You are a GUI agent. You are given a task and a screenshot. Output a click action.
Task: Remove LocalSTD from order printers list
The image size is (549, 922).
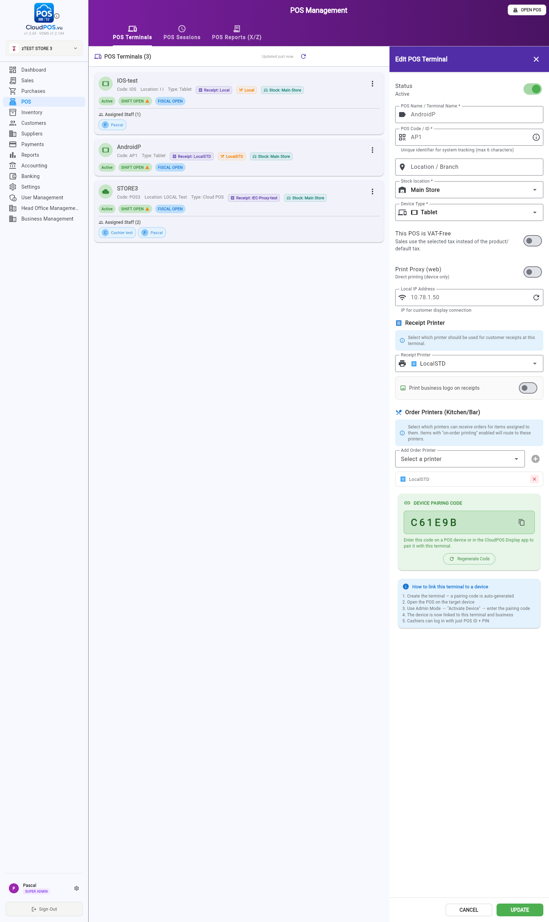pyautogui.click(x=534, y=479)
